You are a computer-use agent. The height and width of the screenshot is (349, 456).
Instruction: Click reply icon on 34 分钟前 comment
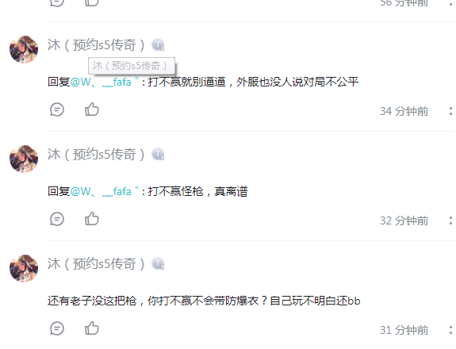click(x=57, y=109)
